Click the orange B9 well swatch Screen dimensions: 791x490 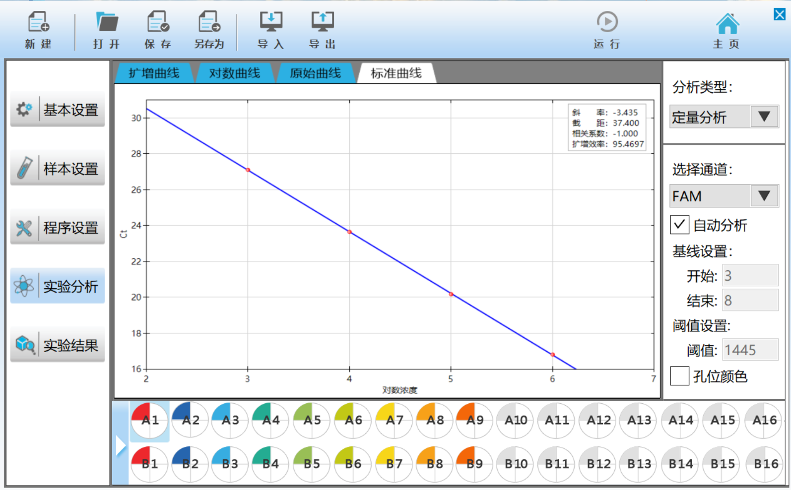pyautogui.click(x=474, y=464)
